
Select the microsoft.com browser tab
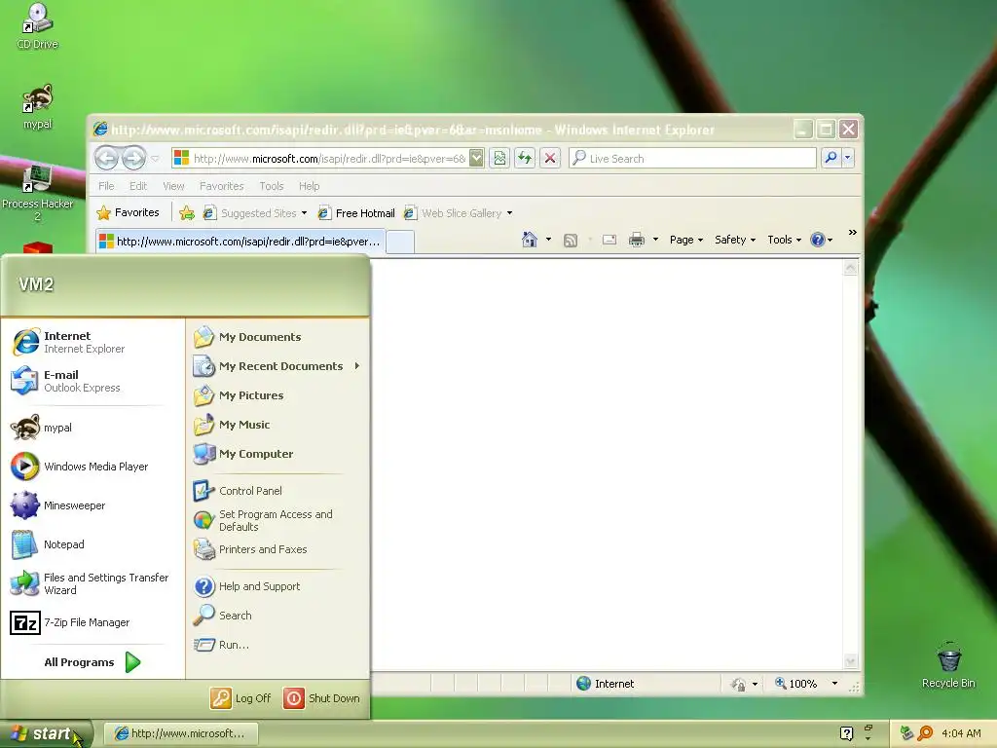point(240,242)
